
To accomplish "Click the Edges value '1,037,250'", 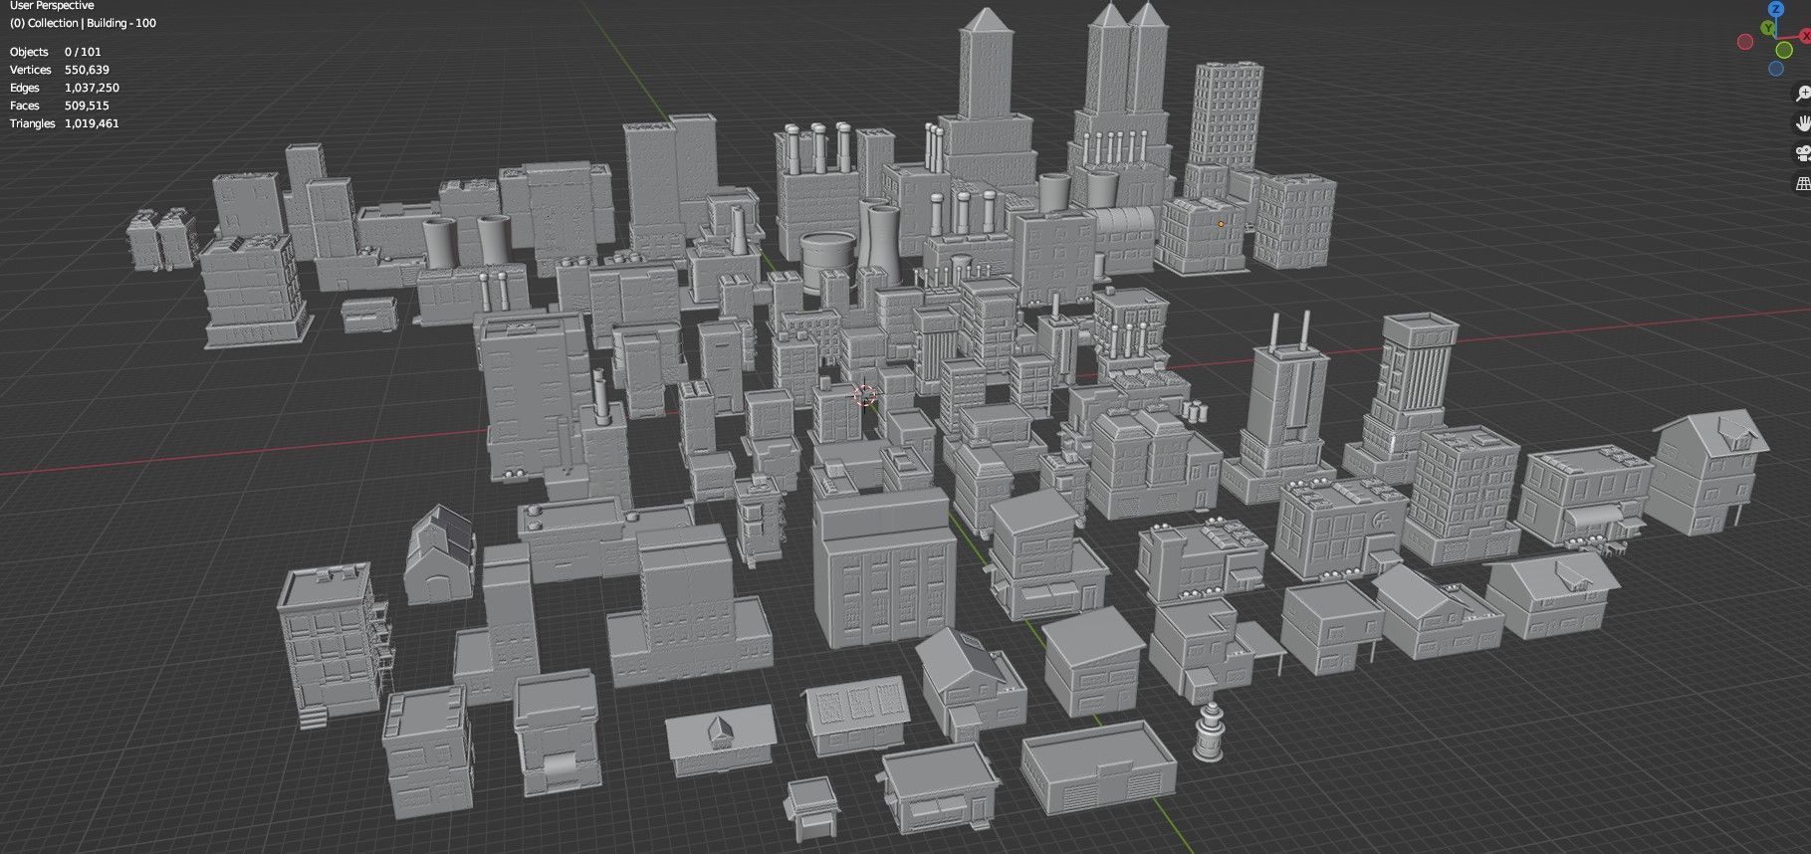I will click(x=92, y=88).
